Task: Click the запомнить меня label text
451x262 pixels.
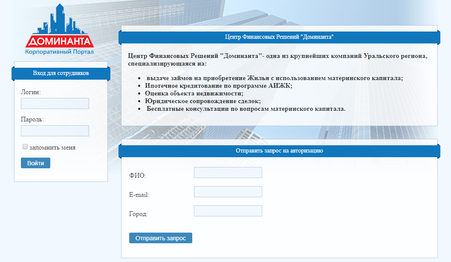Action: pos(52,147)
